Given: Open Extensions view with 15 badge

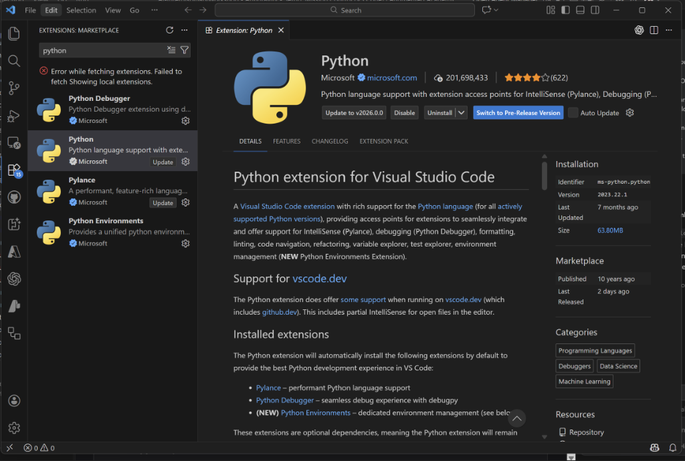Looking at the screenshot, I should pos(14,170).
